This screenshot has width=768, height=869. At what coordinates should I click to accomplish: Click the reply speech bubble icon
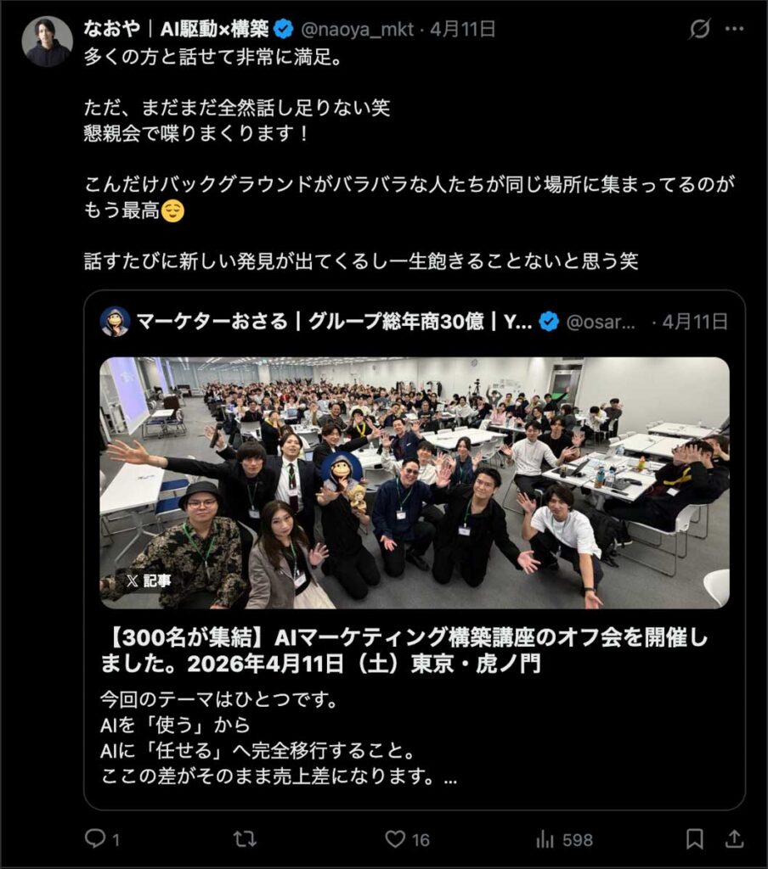(x=95, y=838)
